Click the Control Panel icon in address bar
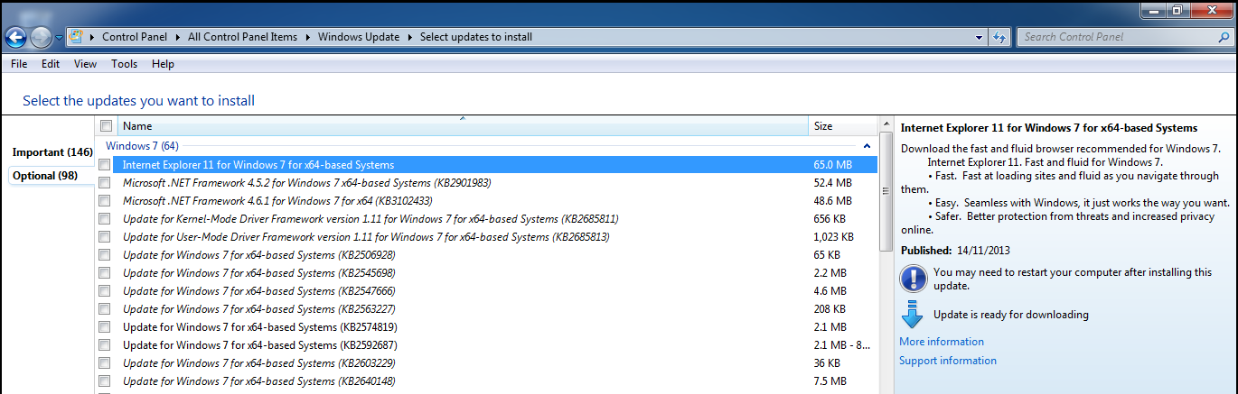 [77, 37]
